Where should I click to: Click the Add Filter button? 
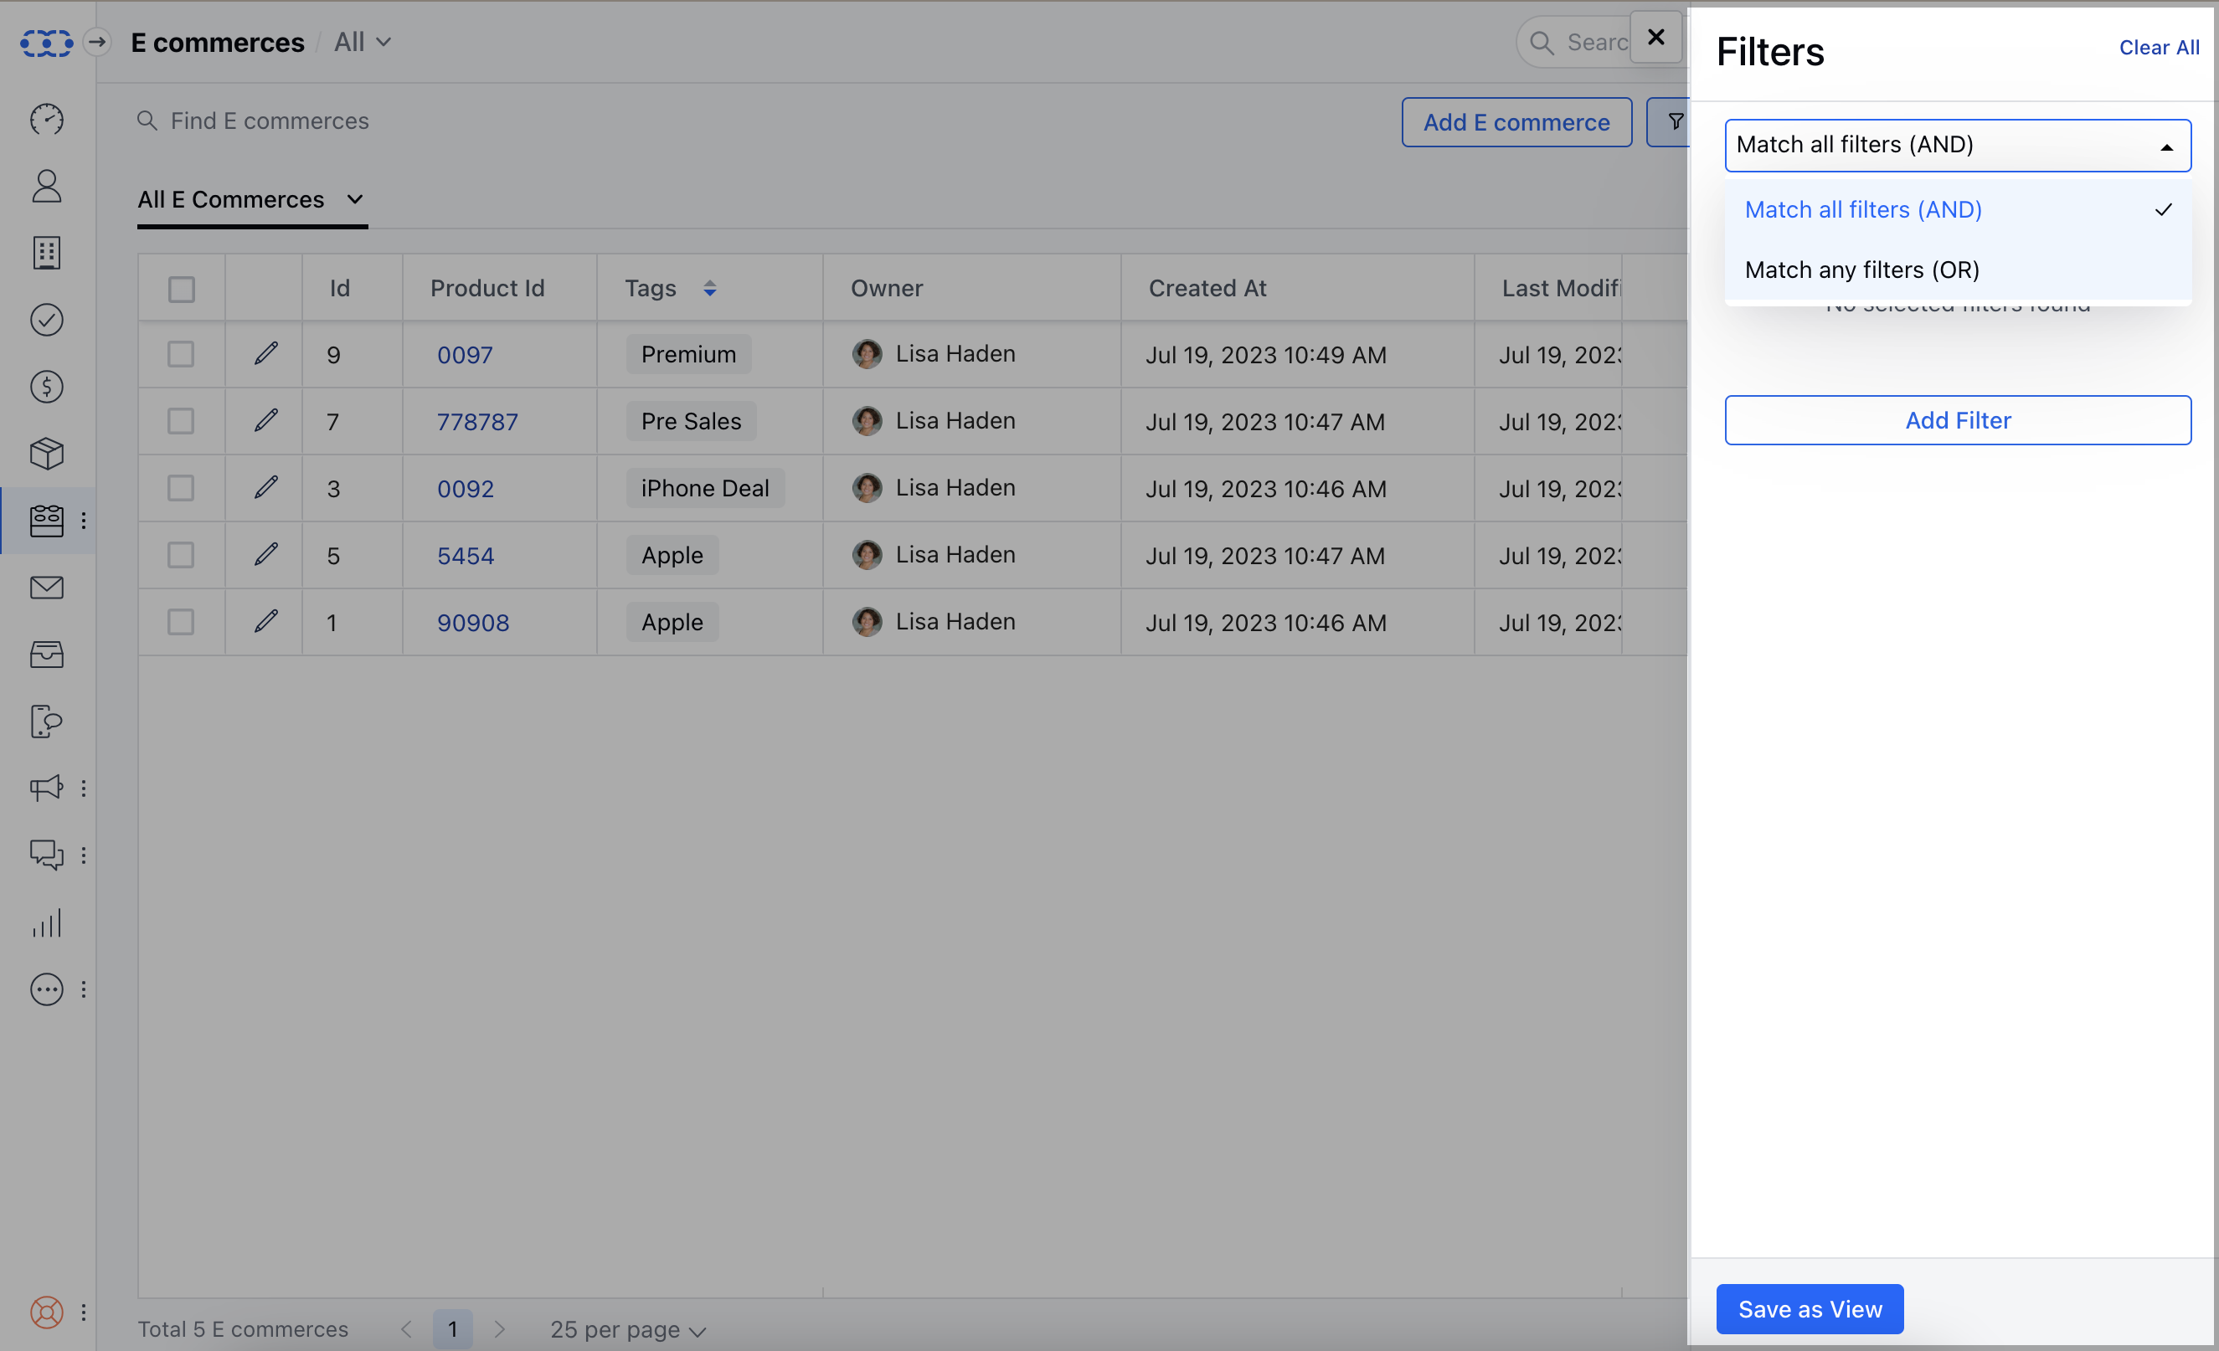pos(1957,420)
